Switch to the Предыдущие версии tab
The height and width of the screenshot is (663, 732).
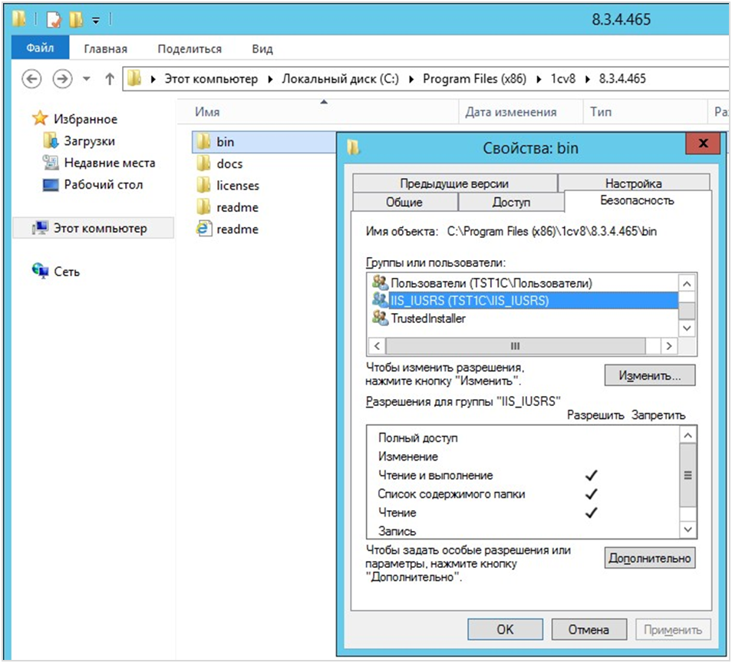pyautogui.click(x=453, y=183)
